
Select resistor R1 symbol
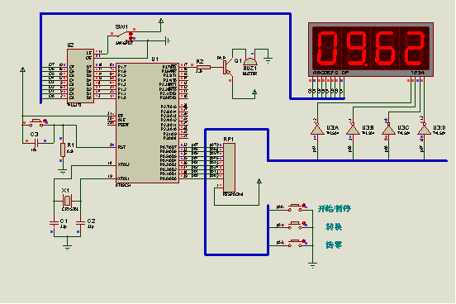point(63,150)
